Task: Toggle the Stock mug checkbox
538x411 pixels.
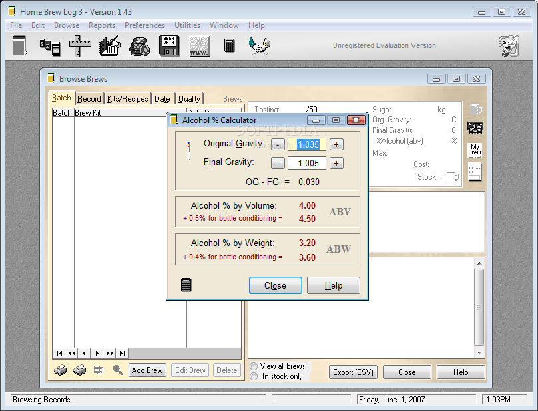Action: (x=453, y=177)
